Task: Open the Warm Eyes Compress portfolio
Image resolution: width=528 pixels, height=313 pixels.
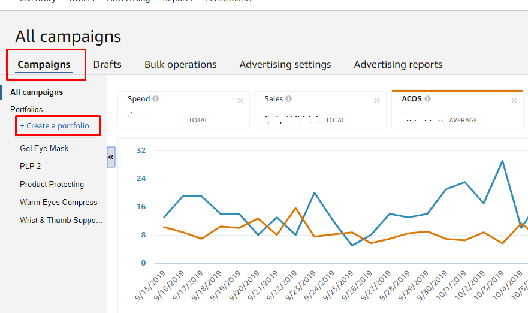Action: 59,202
